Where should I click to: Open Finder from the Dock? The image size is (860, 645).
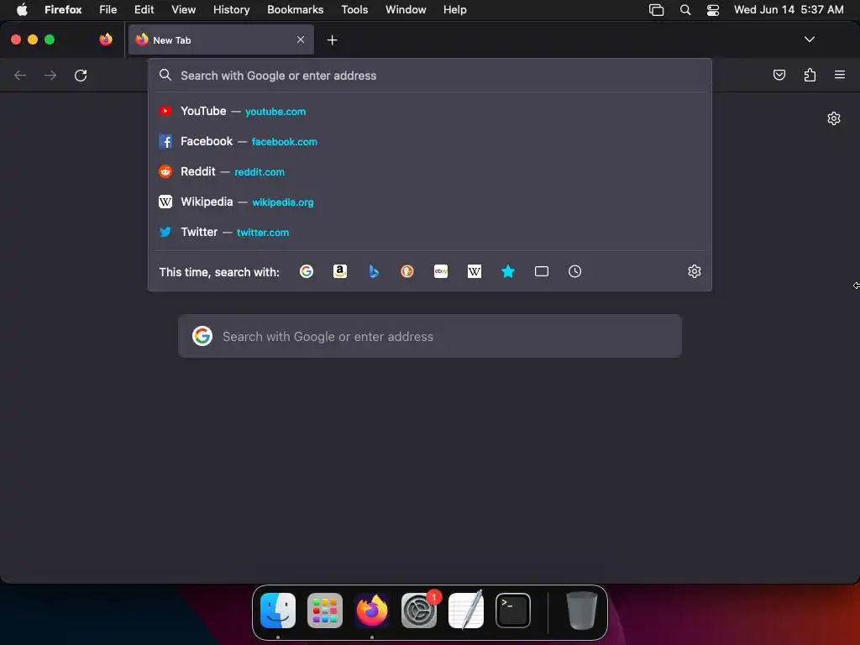[277, 611]
